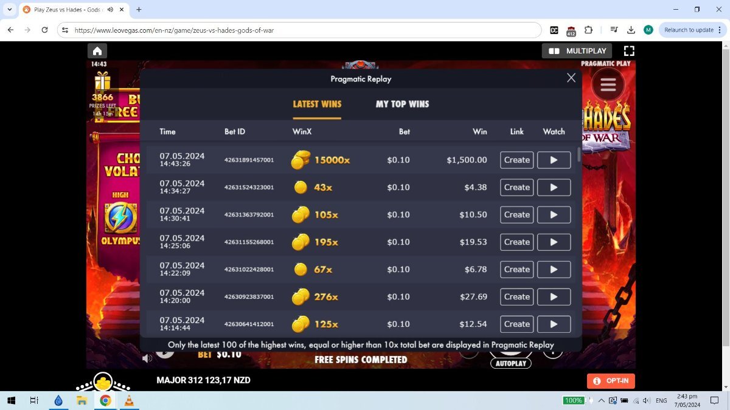730x410 pixels.
Task: Select Bet ID 42631524323001
Action: tap(249, 187)
